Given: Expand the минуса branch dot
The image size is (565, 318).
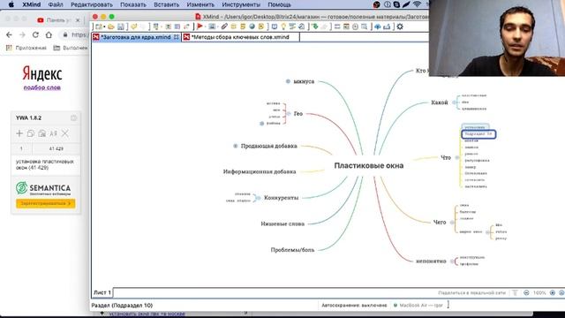Looking at the screenshot, I should tap(288, 81).
